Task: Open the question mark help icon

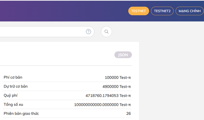Action: pyautogui.click(x=88, y=32)
